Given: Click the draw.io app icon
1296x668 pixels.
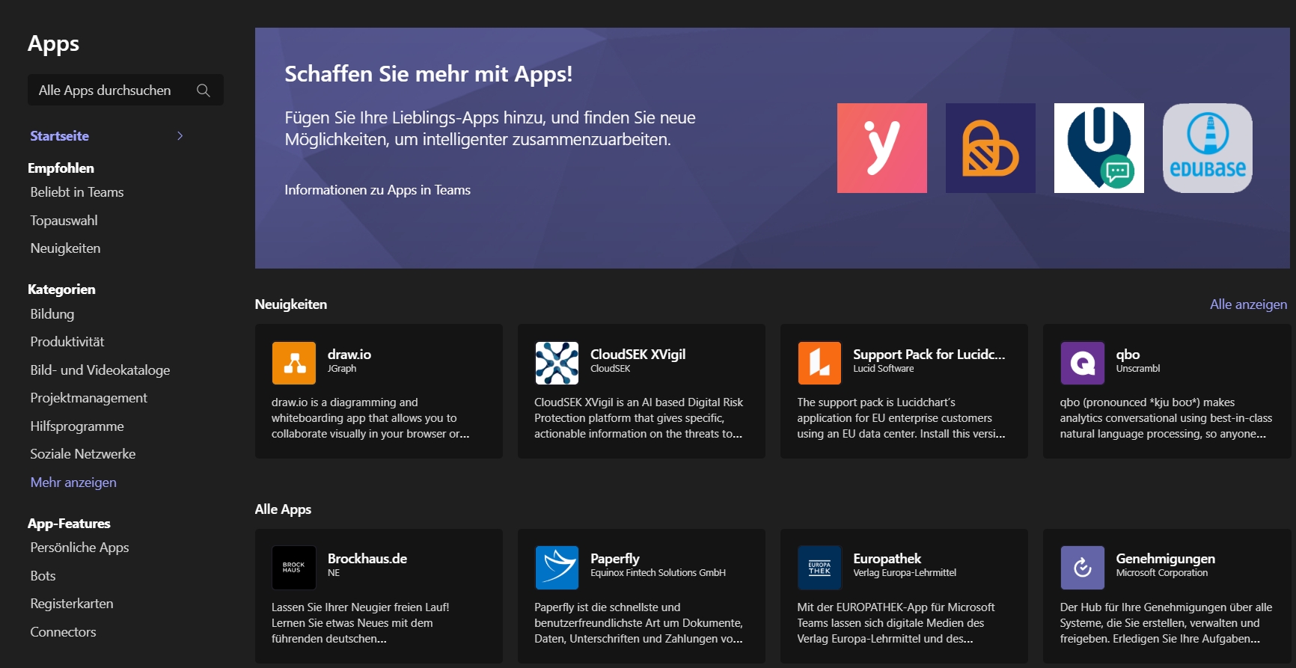Looking at the screenshot, I should tap(294, 363).
